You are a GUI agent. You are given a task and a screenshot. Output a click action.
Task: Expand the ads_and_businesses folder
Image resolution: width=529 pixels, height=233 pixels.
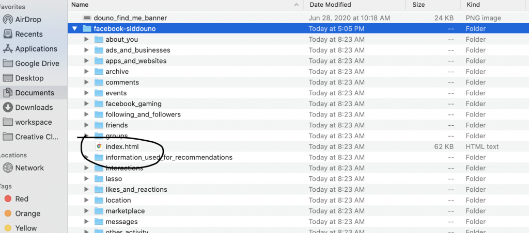(x=86, y=50)
